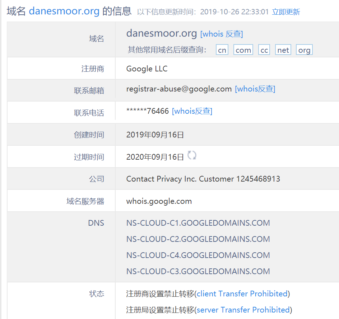This screenshot has width=339, height=319.
Task: Click the NS-CLOUD-C2.GOOGLEDOMAINS.COM DNS entry
Action: pos(198,239)
